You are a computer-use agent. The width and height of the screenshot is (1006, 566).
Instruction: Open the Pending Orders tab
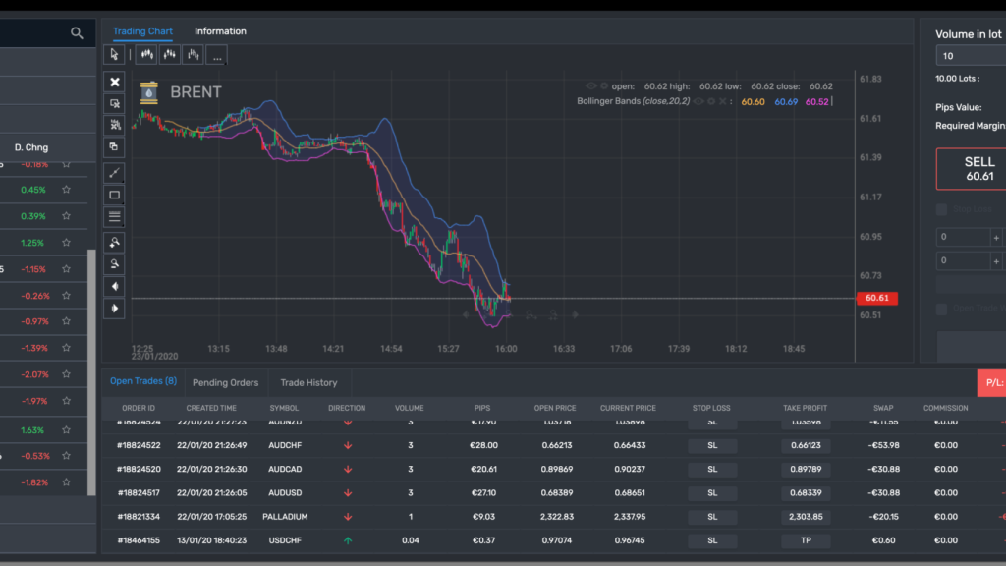tap(226, 382)
